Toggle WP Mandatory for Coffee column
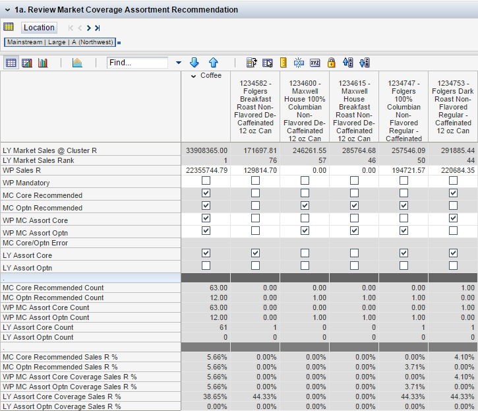Viewport: 478px width, 411px height. [206, 181]
